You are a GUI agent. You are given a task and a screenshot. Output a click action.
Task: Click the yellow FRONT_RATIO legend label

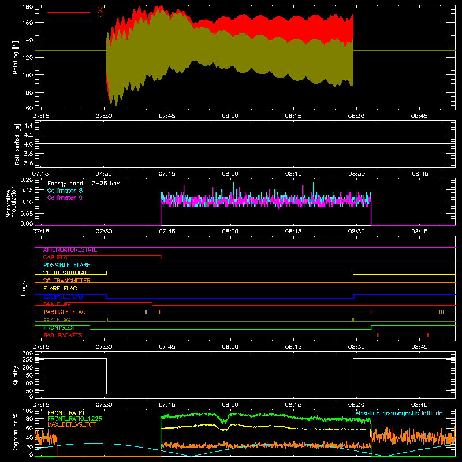point(66,413)
